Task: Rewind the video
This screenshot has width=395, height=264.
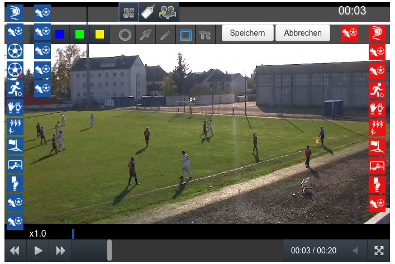Action: coord(15,251)
